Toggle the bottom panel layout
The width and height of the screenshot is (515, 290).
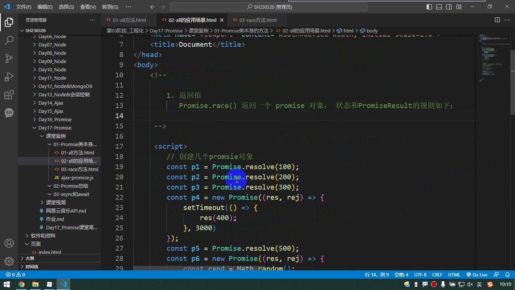click(439, 7)
